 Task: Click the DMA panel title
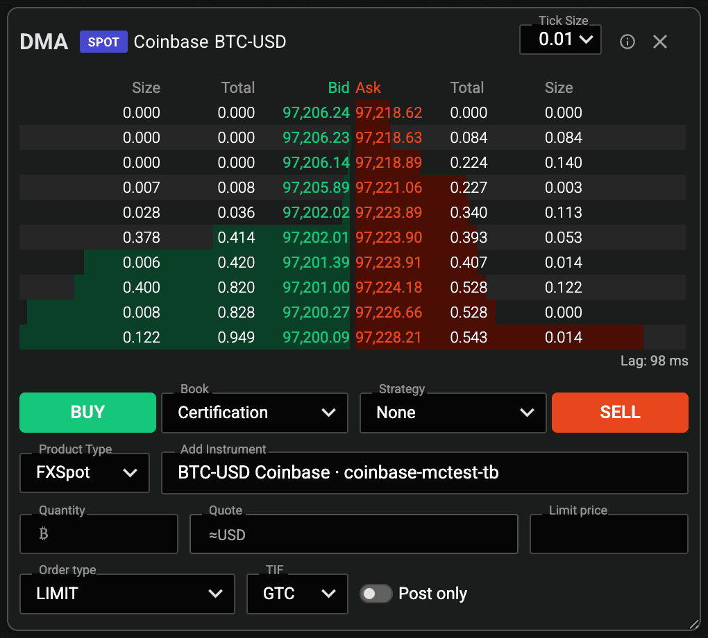coord(44,42)
